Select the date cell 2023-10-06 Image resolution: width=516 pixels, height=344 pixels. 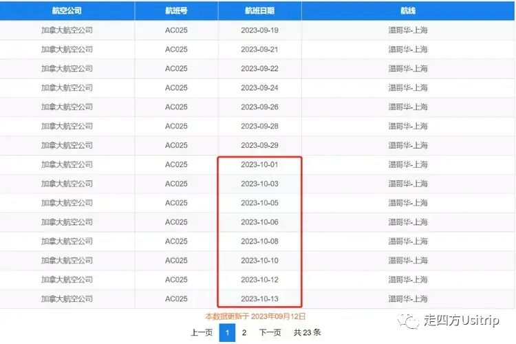click(259, 222)
